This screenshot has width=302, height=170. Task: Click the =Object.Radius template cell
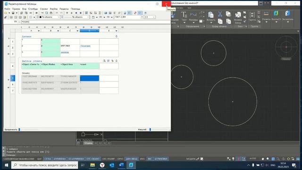tap(50, 66)
